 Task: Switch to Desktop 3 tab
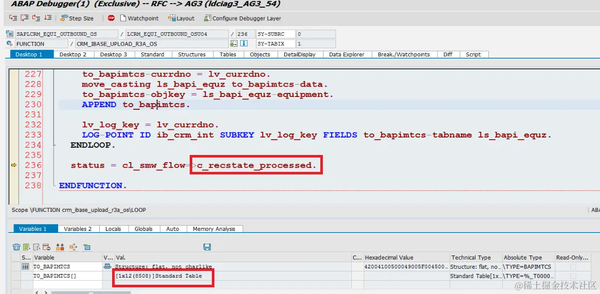pyautogui.click(x=114, y=54)
